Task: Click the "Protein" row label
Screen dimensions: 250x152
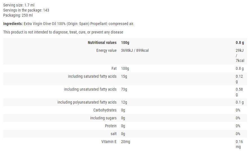Action: [x=110, y=126]
